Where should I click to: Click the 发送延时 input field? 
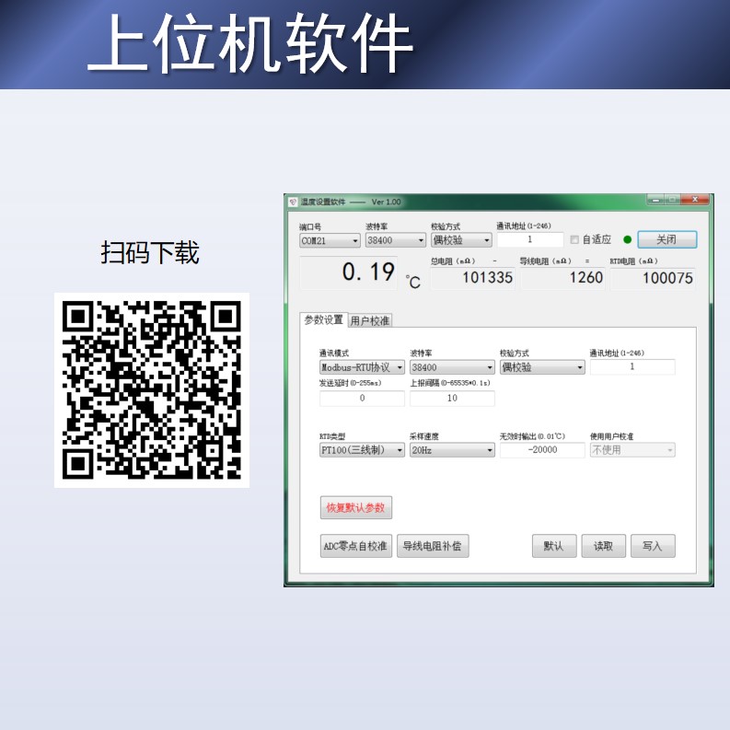pos(362,398)
